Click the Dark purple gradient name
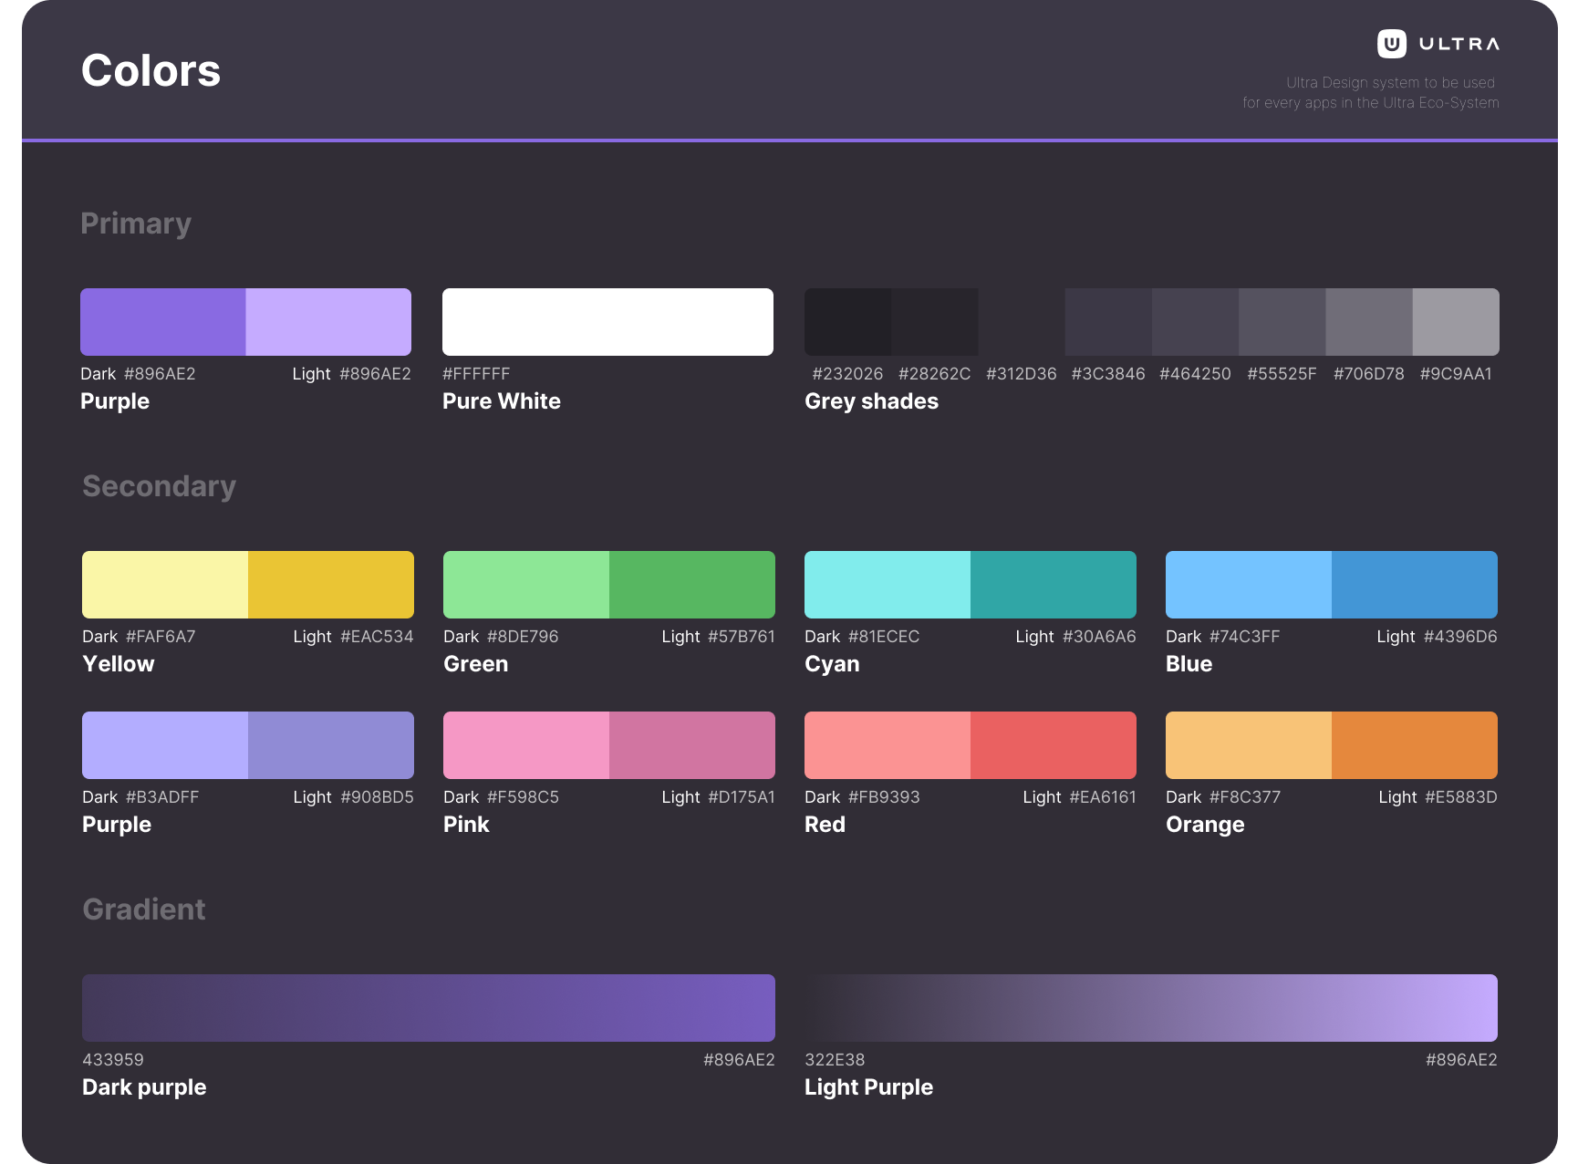The height and width of the screenshot is (1164, 1578). (144, 1087)
